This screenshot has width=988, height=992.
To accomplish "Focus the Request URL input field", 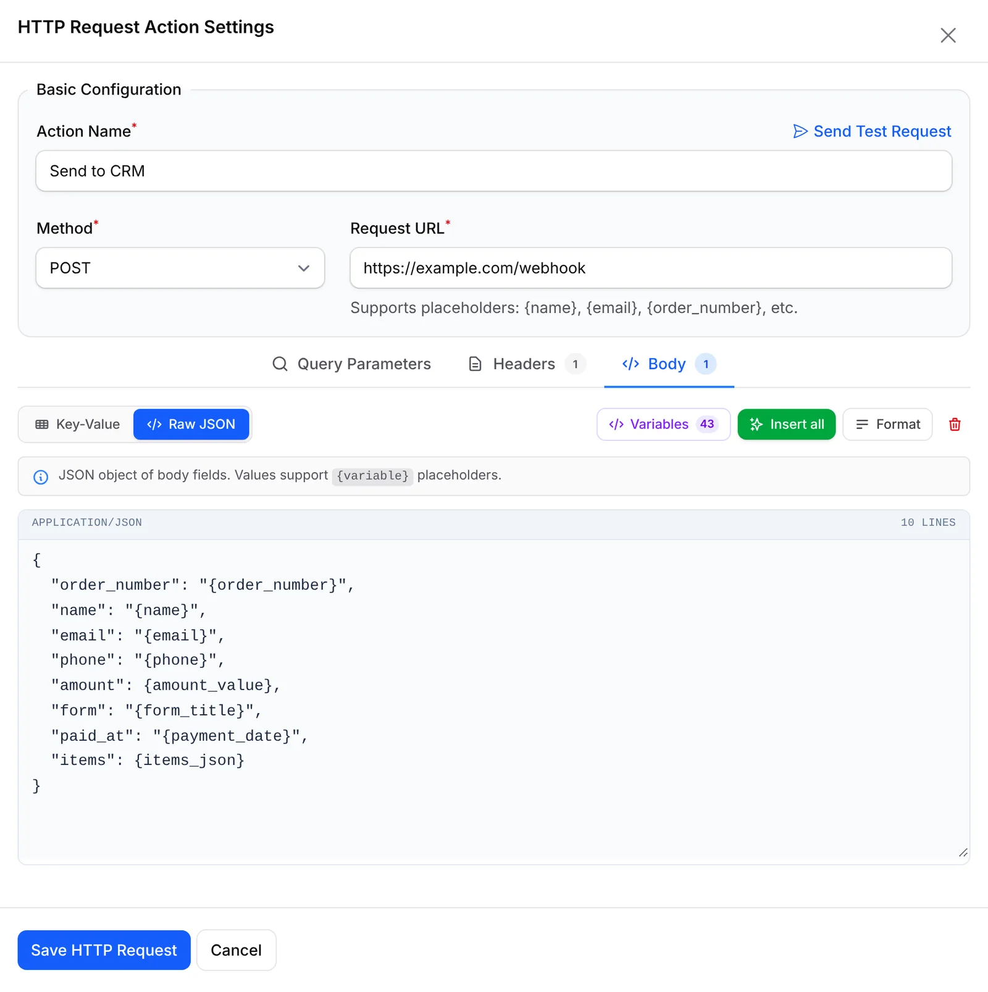I will (x=651, y=268).
